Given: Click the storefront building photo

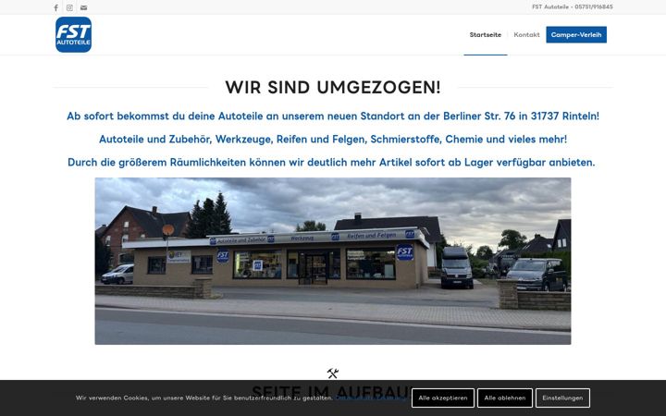Looking at the screenshot, I should pos(333,261).
